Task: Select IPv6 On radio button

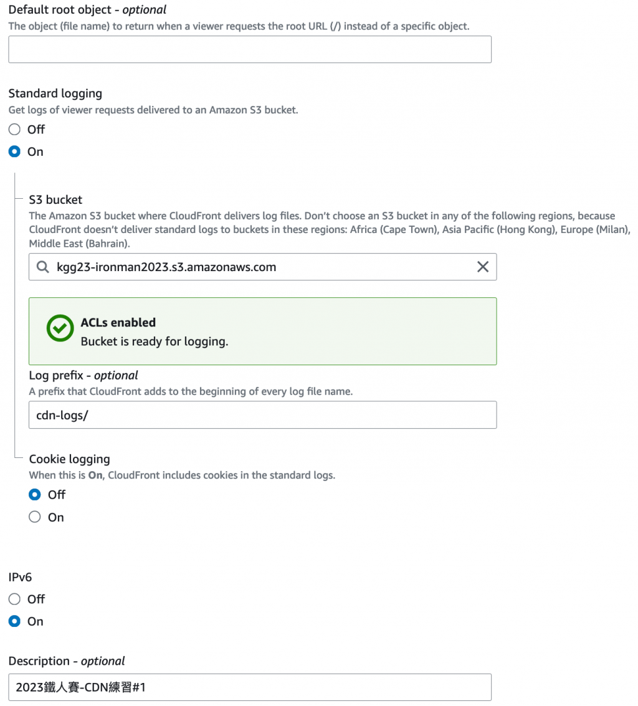Action: (x=15, y=622)
